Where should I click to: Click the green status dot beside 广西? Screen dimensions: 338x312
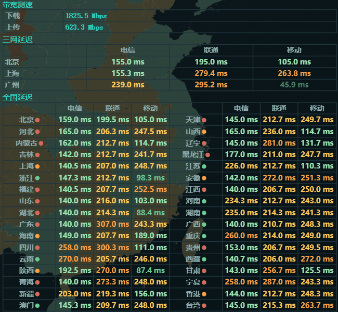click(x=204, y=225)
